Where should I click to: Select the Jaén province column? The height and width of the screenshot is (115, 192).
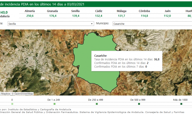click(167, 11)
